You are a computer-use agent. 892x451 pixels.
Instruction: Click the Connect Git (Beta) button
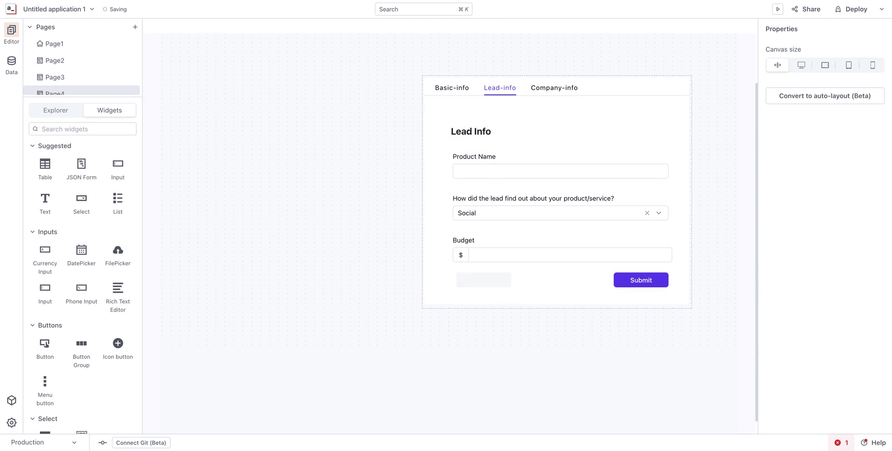click(x=141, y=442)
